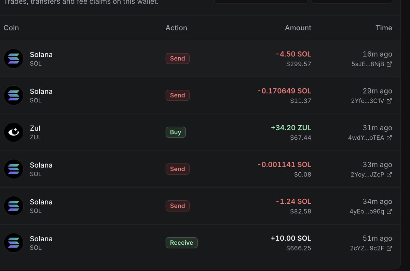Open external link icon for transaction 2Yoy...JZcP
This screenshot has width=410, height=271.
[x=389, y=175]
